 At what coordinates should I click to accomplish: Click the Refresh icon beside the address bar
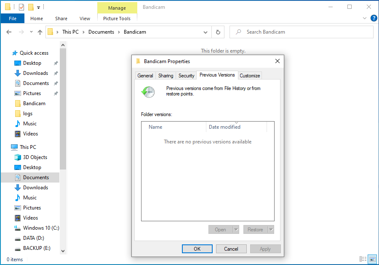click(x=218, y=32)
